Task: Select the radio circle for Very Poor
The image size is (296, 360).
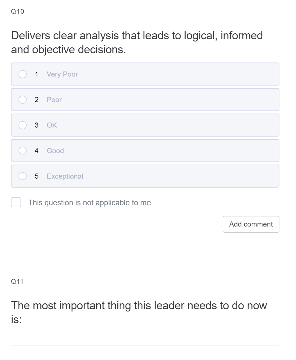Action: (x=23, y=74)
